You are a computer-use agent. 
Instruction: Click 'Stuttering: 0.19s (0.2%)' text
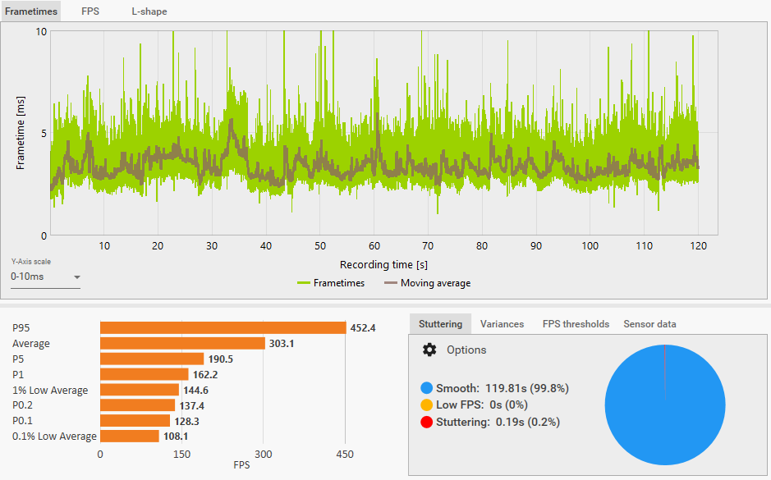pos(498,422)
